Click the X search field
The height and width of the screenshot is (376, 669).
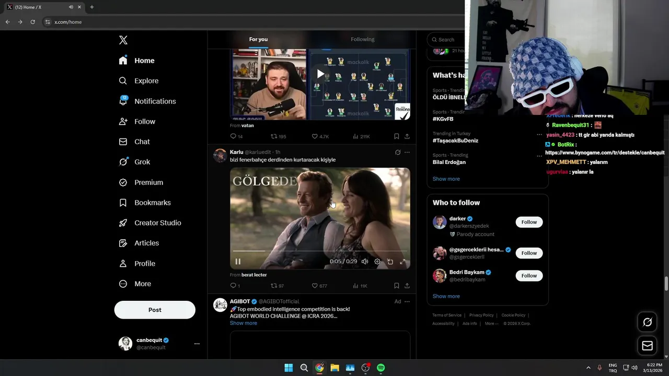tap(446, 40)
